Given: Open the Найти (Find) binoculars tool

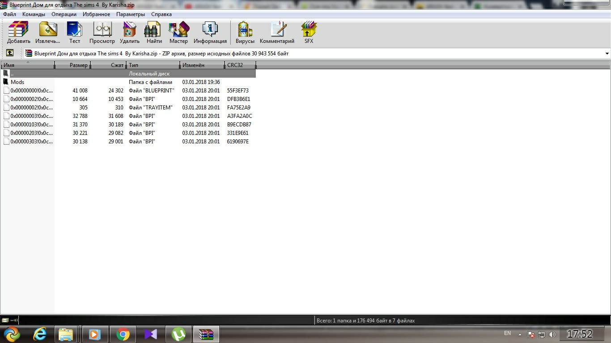Looking at the screenshot, I should coord(154,32).
